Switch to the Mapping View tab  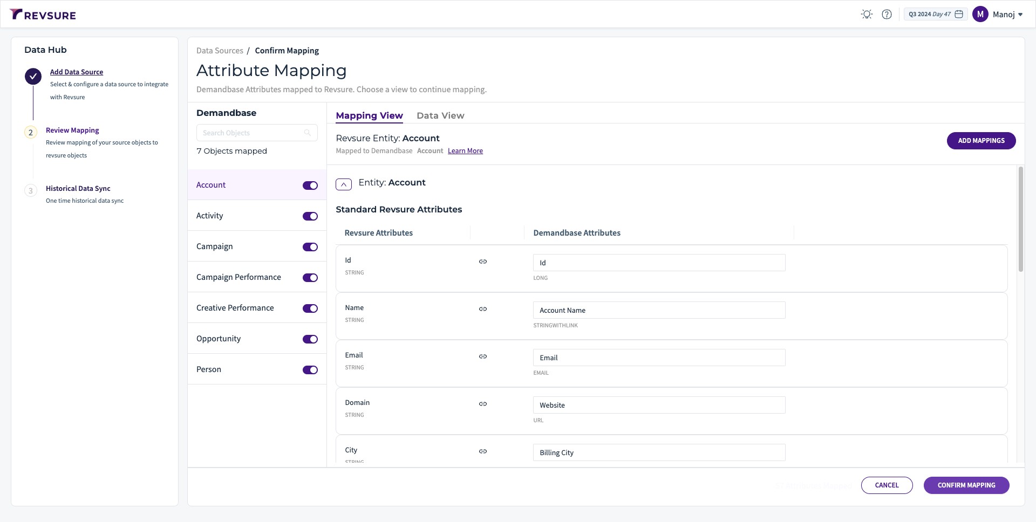click(x=369, y=115)
